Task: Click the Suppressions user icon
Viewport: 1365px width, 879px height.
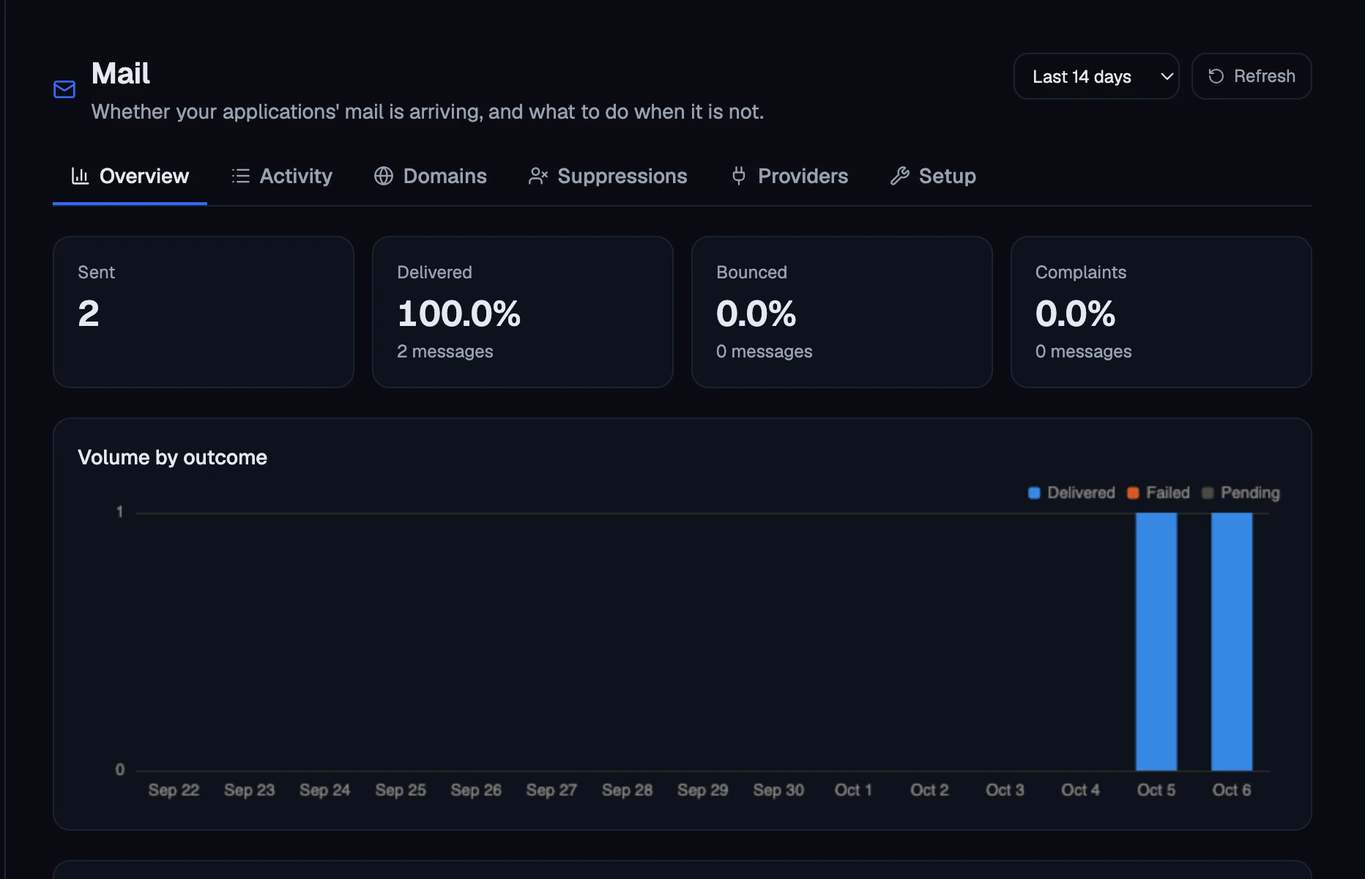Action: [x=538, y=176]
